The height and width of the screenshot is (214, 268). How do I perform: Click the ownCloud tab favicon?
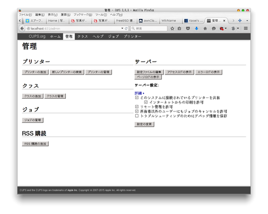click(x=141, y=21)
